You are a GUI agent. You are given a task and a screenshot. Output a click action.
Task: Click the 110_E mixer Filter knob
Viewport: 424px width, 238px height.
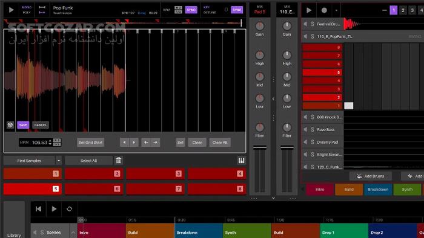[x=287, y=127]
